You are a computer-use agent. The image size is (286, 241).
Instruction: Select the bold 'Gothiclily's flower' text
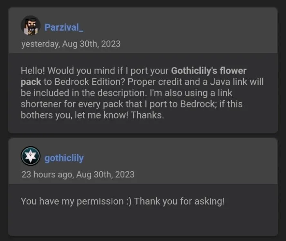(209, 71)
